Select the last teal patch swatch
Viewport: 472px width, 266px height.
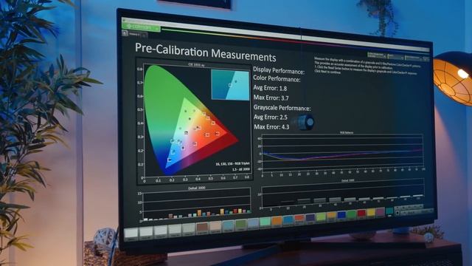[x=389, y=212]
